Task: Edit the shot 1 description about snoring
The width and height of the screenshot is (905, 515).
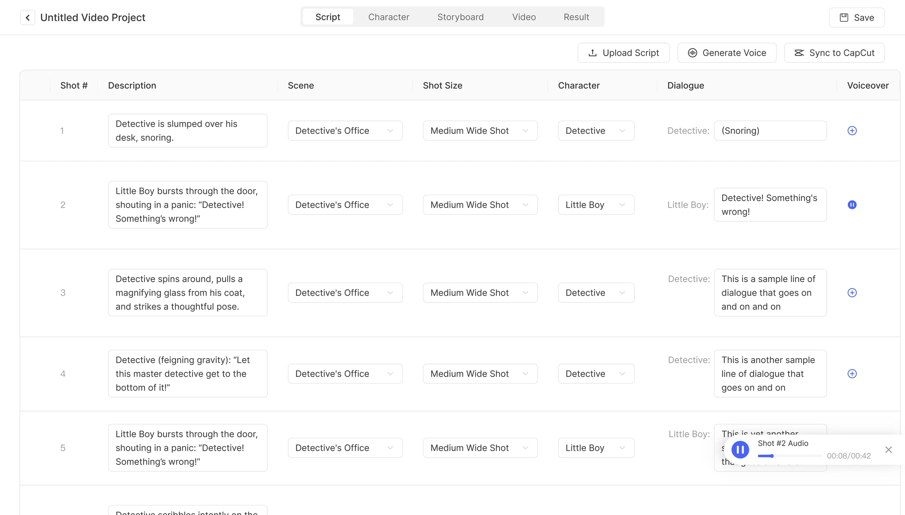Action: pyautogui.click(x=188, y=131)
